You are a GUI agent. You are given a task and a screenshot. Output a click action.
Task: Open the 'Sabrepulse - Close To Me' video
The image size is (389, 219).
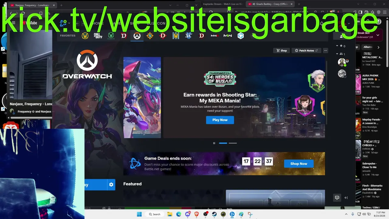(x=369, y=165)
